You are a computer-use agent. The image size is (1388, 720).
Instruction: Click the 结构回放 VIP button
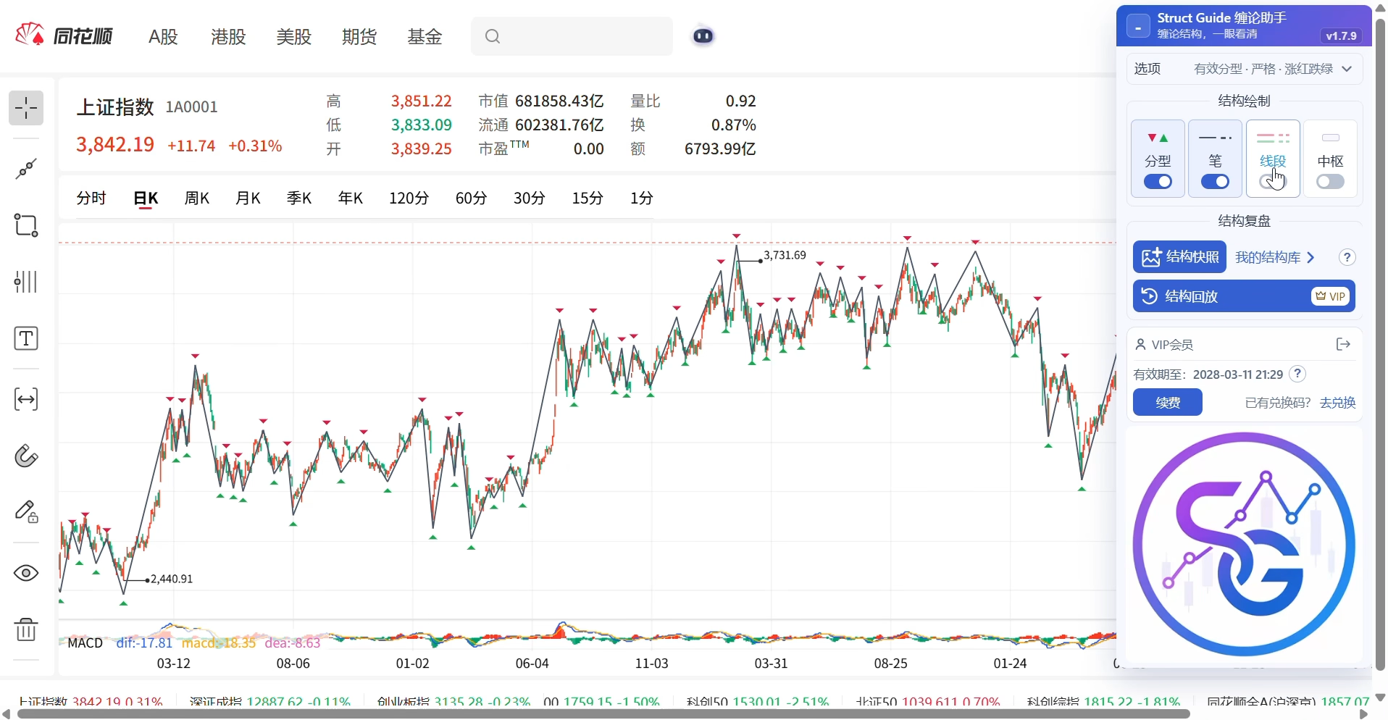(x=1244, y=296)
